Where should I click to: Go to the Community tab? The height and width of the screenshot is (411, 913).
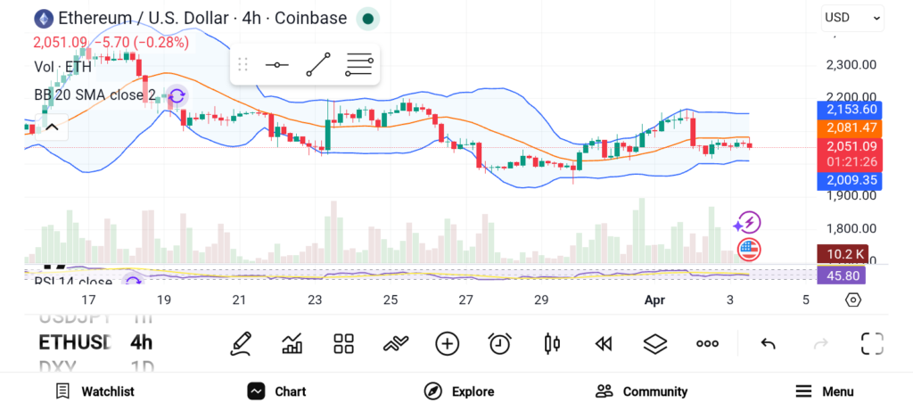coord(641,391)
